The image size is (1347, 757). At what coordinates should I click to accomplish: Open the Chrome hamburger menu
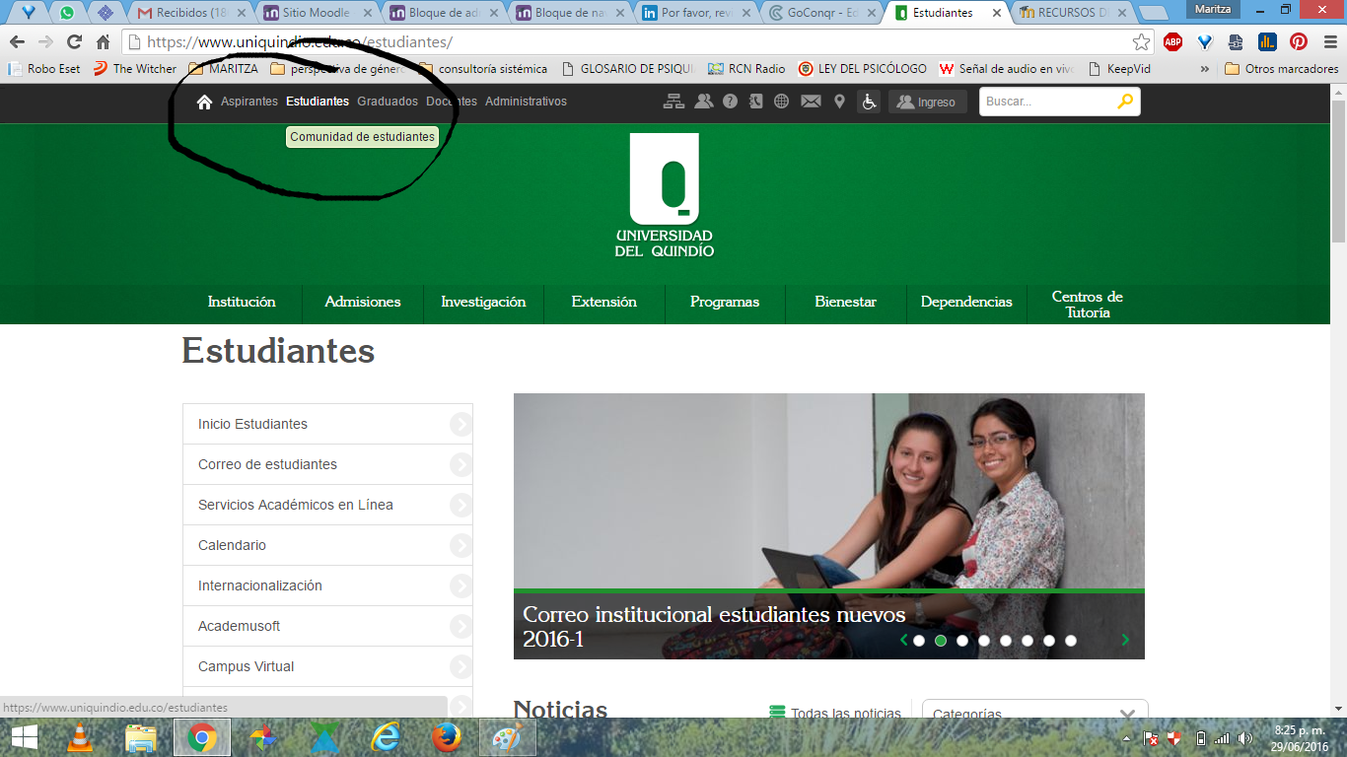pos(1330,41)
